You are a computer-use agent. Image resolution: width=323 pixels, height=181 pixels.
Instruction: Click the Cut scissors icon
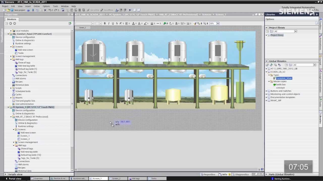tap(33, 10)
